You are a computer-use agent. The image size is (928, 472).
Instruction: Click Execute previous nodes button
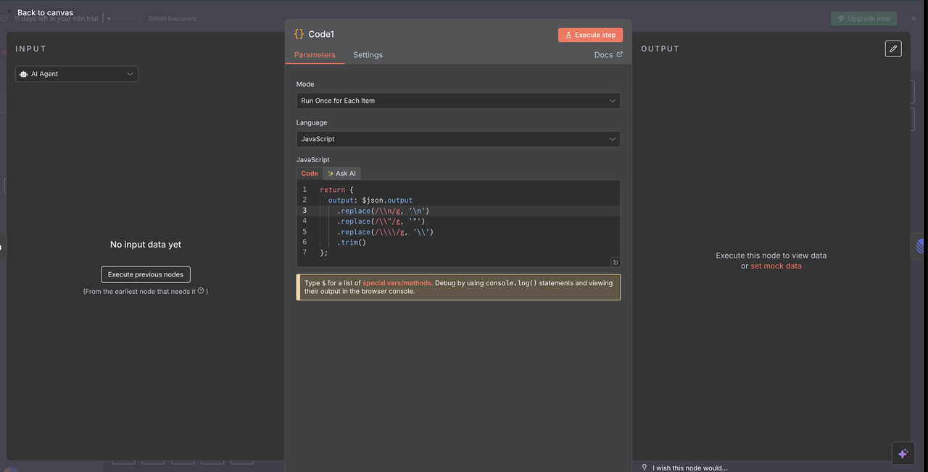tap(146, 274)
